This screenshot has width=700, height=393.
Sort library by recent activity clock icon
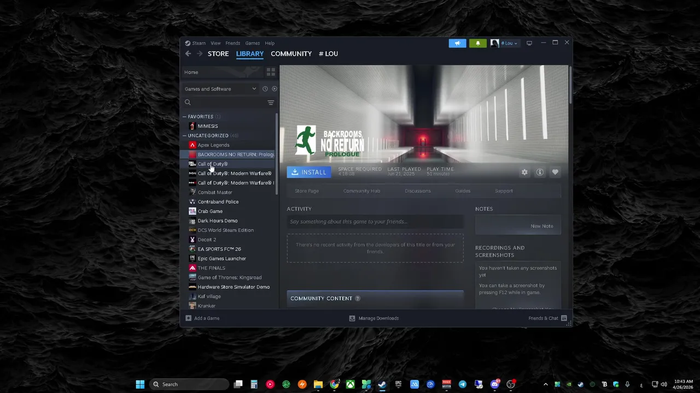265,89
